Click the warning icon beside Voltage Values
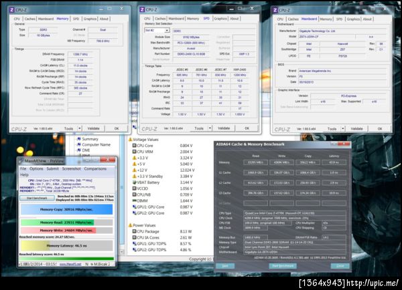This screenshot has width=402, height=290. 130,140
